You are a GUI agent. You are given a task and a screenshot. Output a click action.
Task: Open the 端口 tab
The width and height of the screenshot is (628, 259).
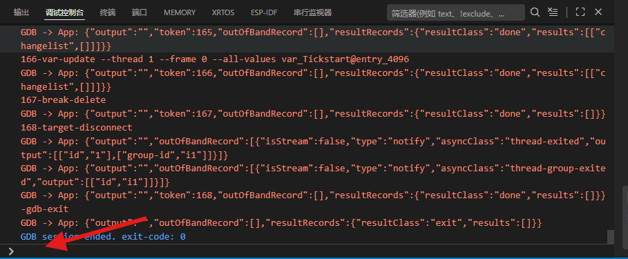point(140,13)
